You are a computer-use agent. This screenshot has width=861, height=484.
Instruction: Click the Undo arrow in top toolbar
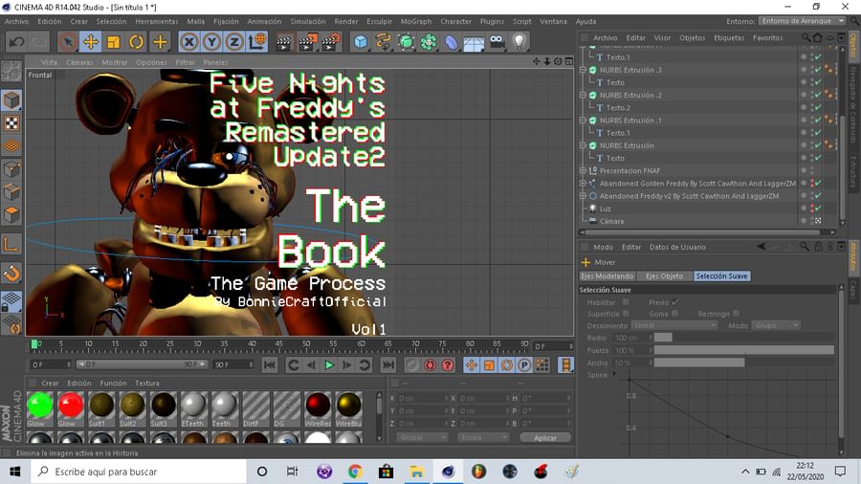[x=16, y=42]
